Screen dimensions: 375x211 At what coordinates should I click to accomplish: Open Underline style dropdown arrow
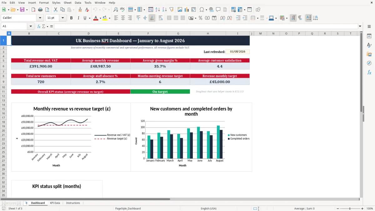pyautogui.click(x=90, y=18)
